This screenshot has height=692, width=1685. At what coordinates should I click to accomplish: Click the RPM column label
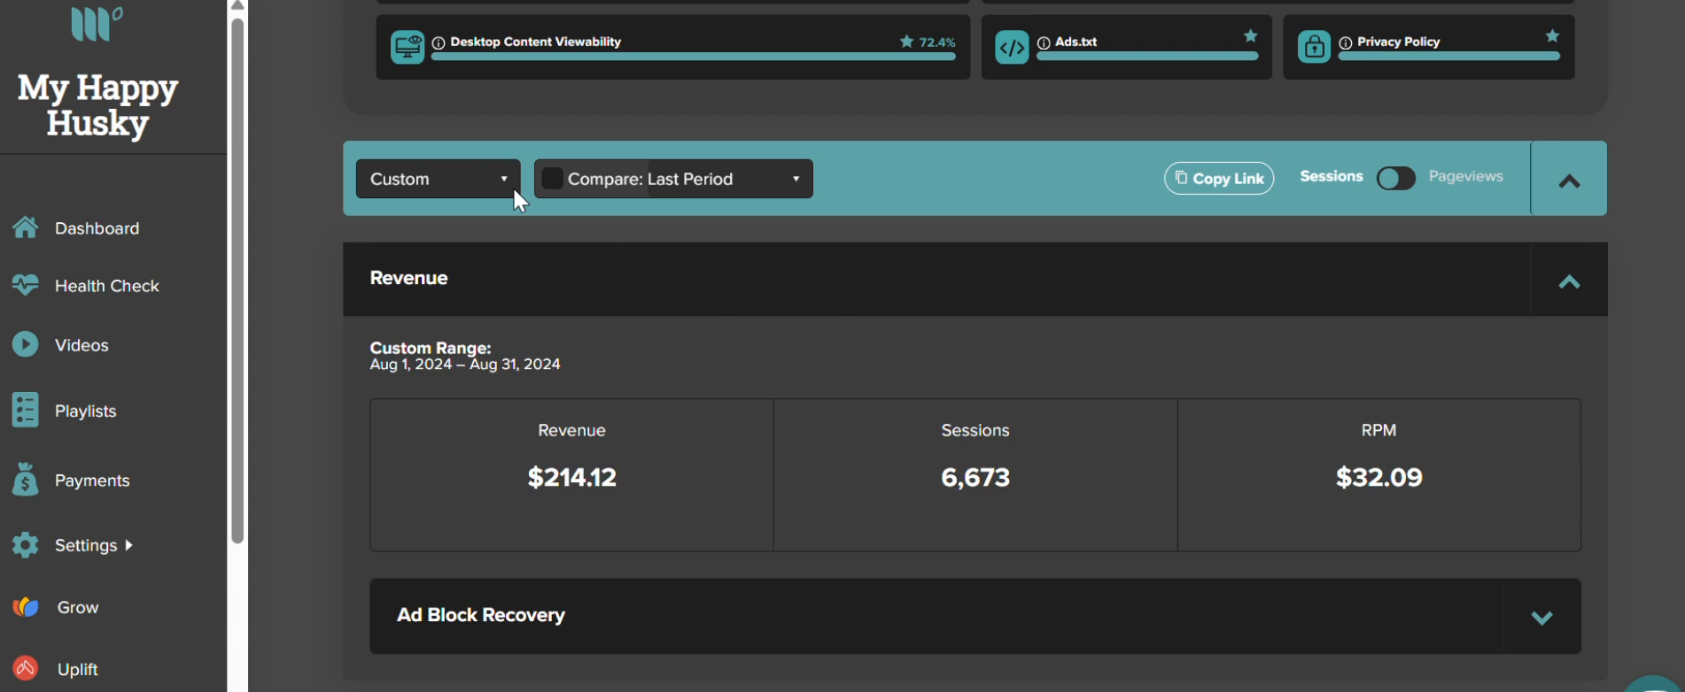[x=1378, y=430]
